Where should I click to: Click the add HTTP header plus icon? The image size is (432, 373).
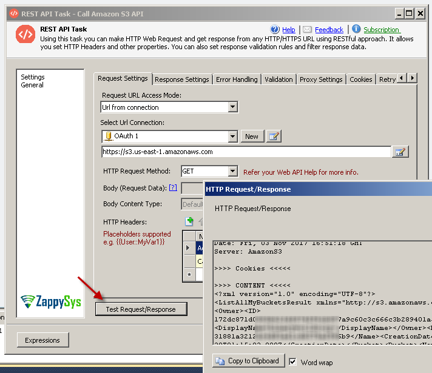coord(189,221)
